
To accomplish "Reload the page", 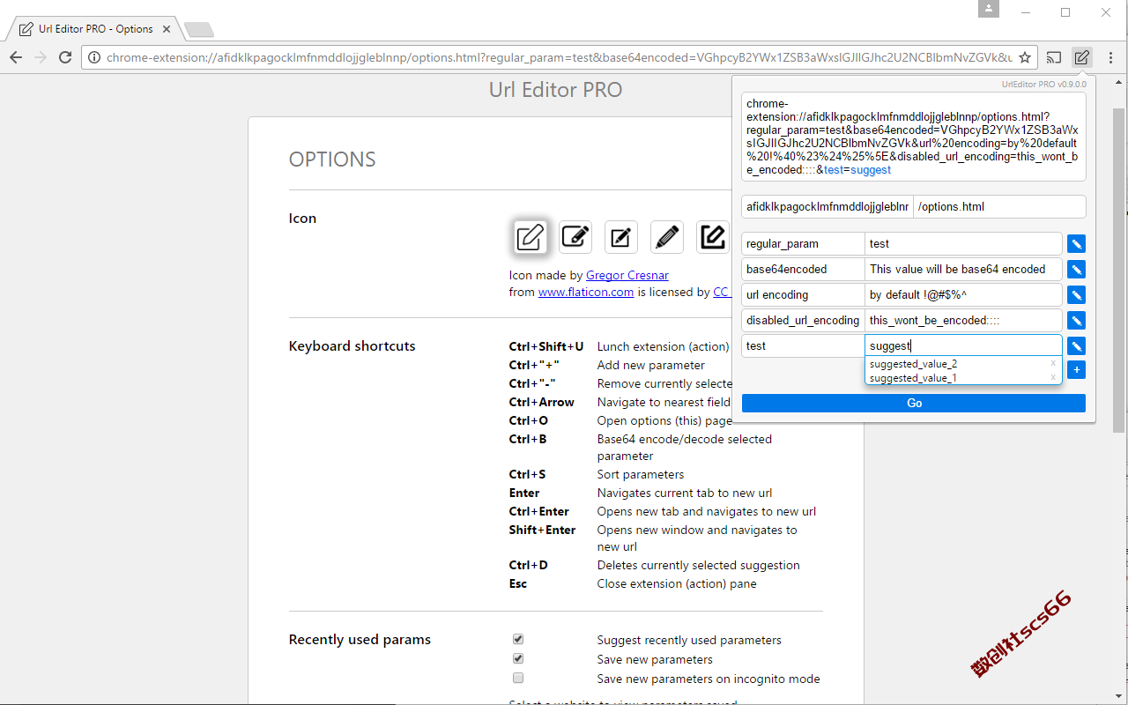I will pyautogui.click(x=65, y=57).
